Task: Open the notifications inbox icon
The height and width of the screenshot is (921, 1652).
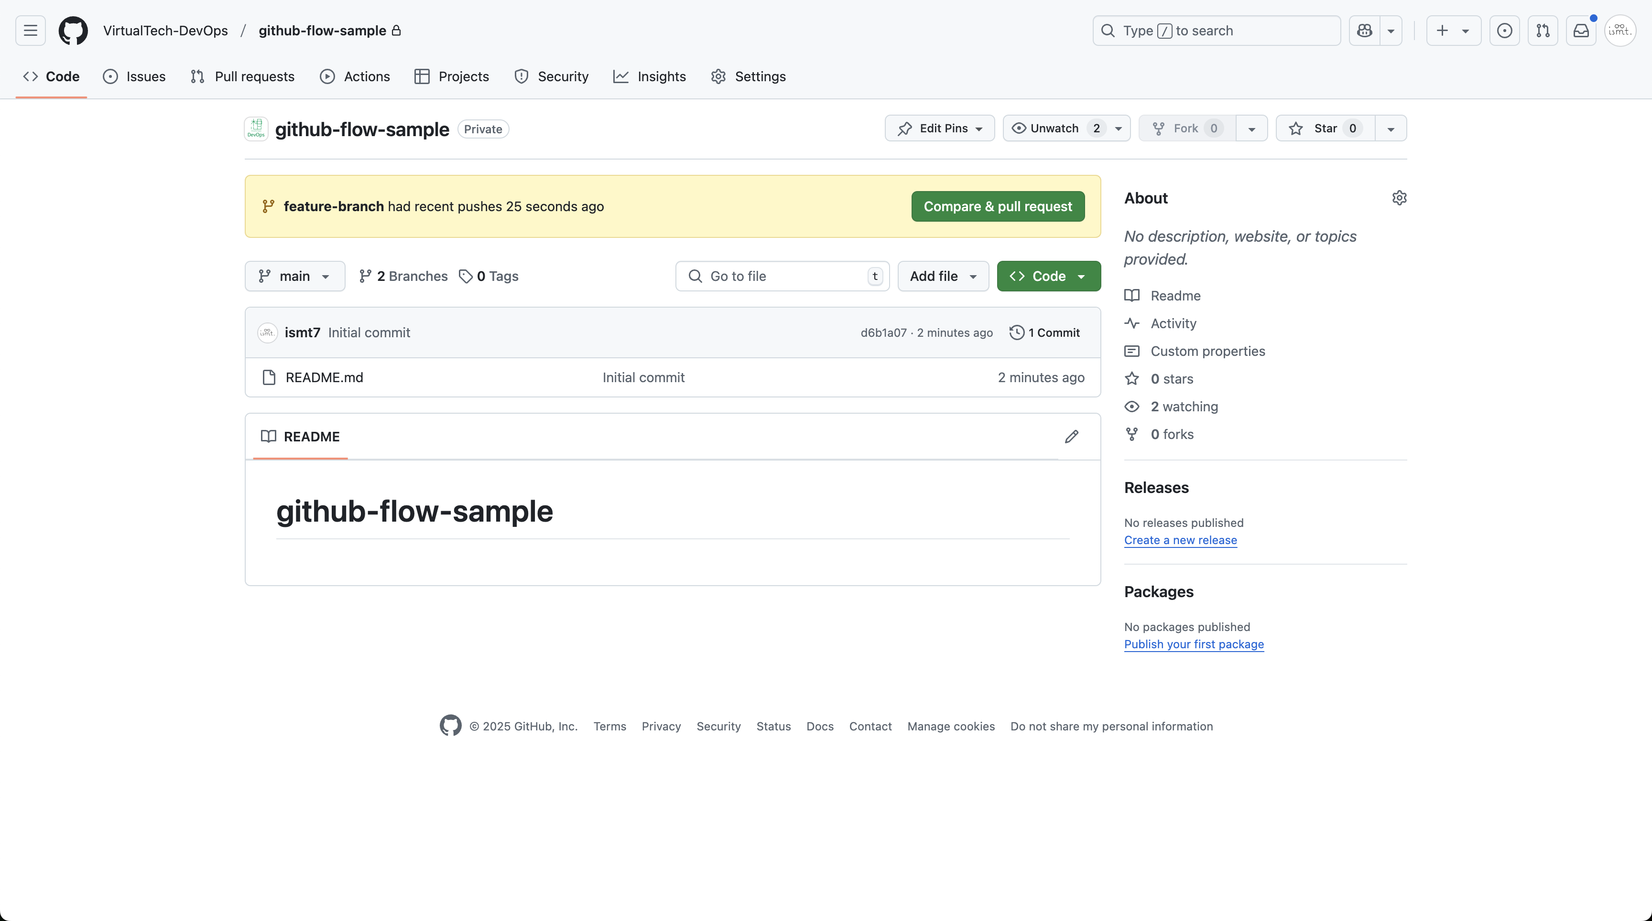Action: coord(1581,31)
